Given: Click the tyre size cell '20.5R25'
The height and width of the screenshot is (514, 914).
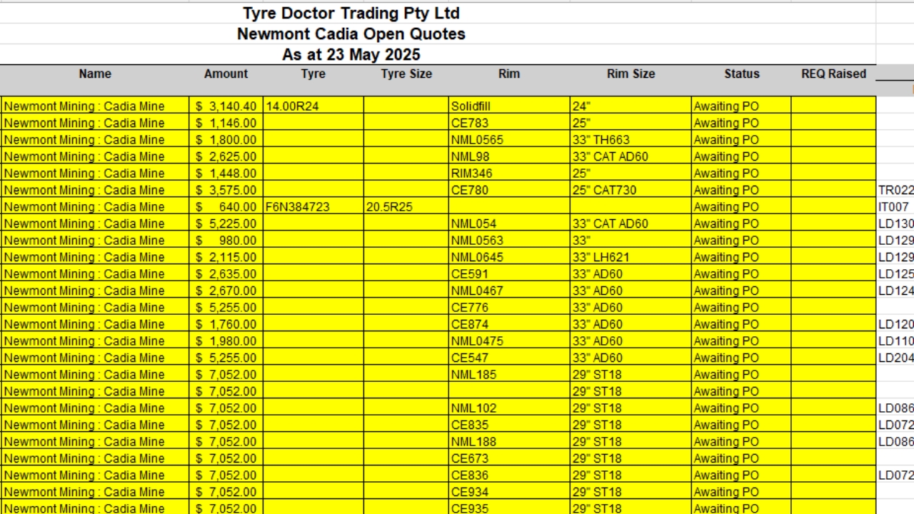Looking at the screenshot, I should coord(406,207).
